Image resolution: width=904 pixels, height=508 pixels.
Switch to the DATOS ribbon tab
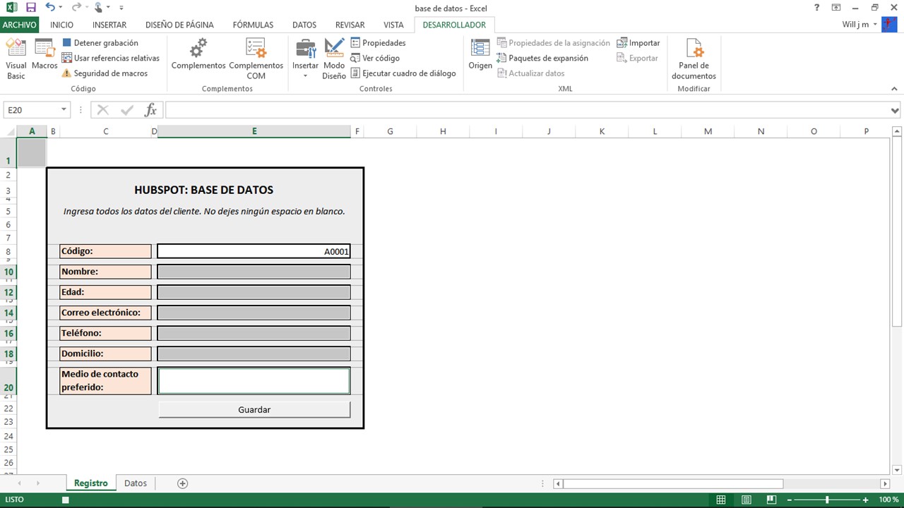[x=304, y=25]
